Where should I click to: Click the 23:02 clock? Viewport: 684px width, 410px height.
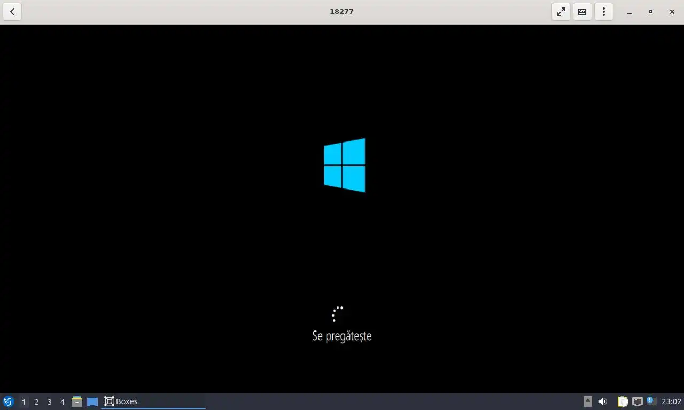671,401
